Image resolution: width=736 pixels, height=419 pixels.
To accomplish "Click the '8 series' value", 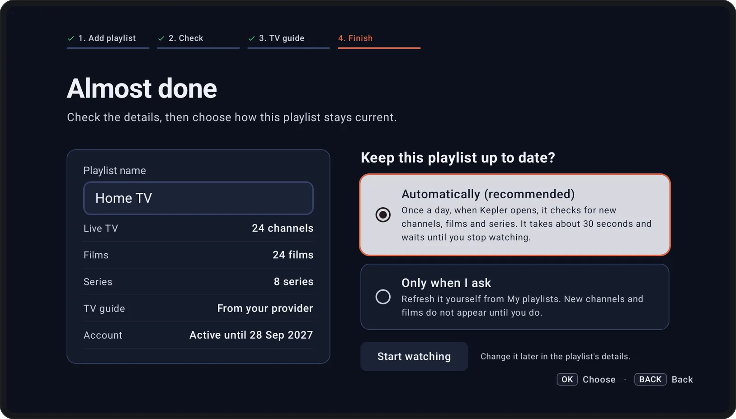I will pyautogui.click(x=293, y=281).
